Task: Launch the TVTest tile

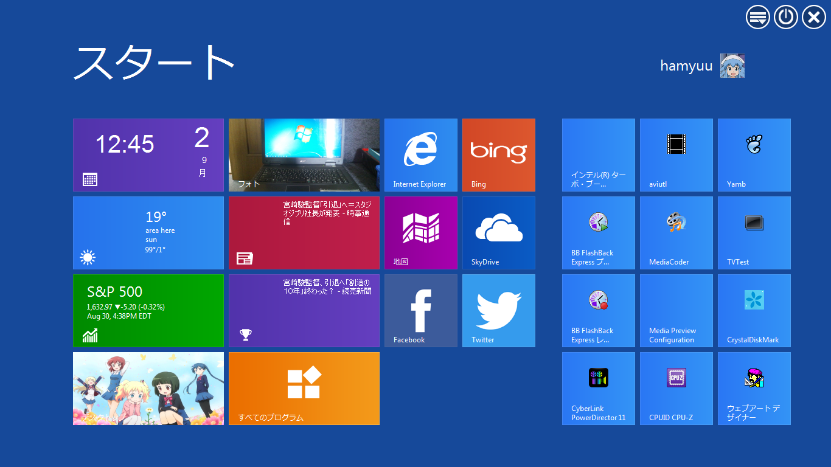Action: (x=754, y=233)
